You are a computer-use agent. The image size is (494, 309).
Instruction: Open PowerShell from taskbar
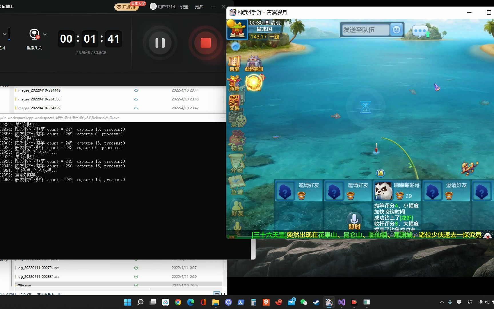point(241,302)
